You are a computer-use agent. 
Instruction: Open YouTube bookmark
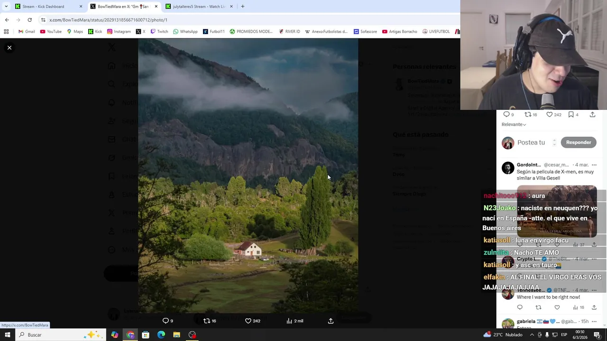(x=51, y=32)
